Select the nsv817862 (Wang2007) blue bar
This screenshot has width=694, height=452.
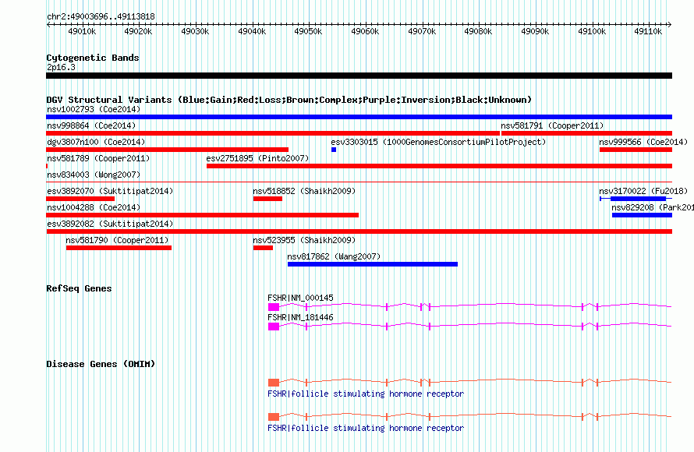(373, 264)
